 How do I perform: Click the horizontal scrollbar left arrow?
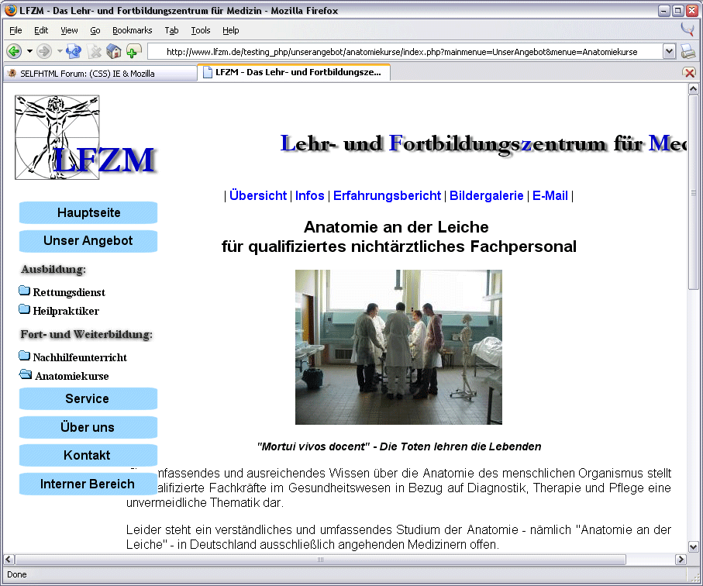9,559
